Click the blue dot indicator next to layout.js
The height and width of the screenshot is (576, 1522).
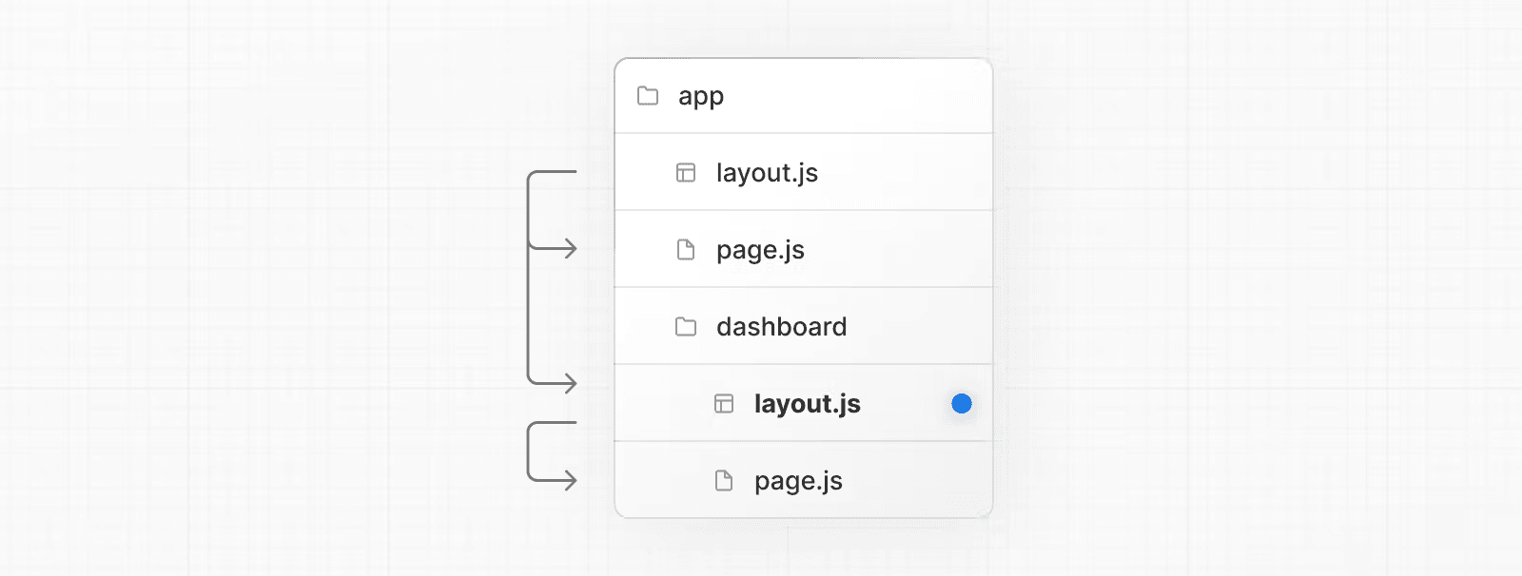[962, 404]
